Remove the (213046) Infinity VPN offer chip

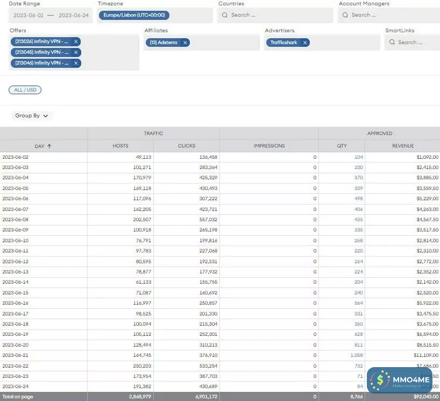(76, 63)
